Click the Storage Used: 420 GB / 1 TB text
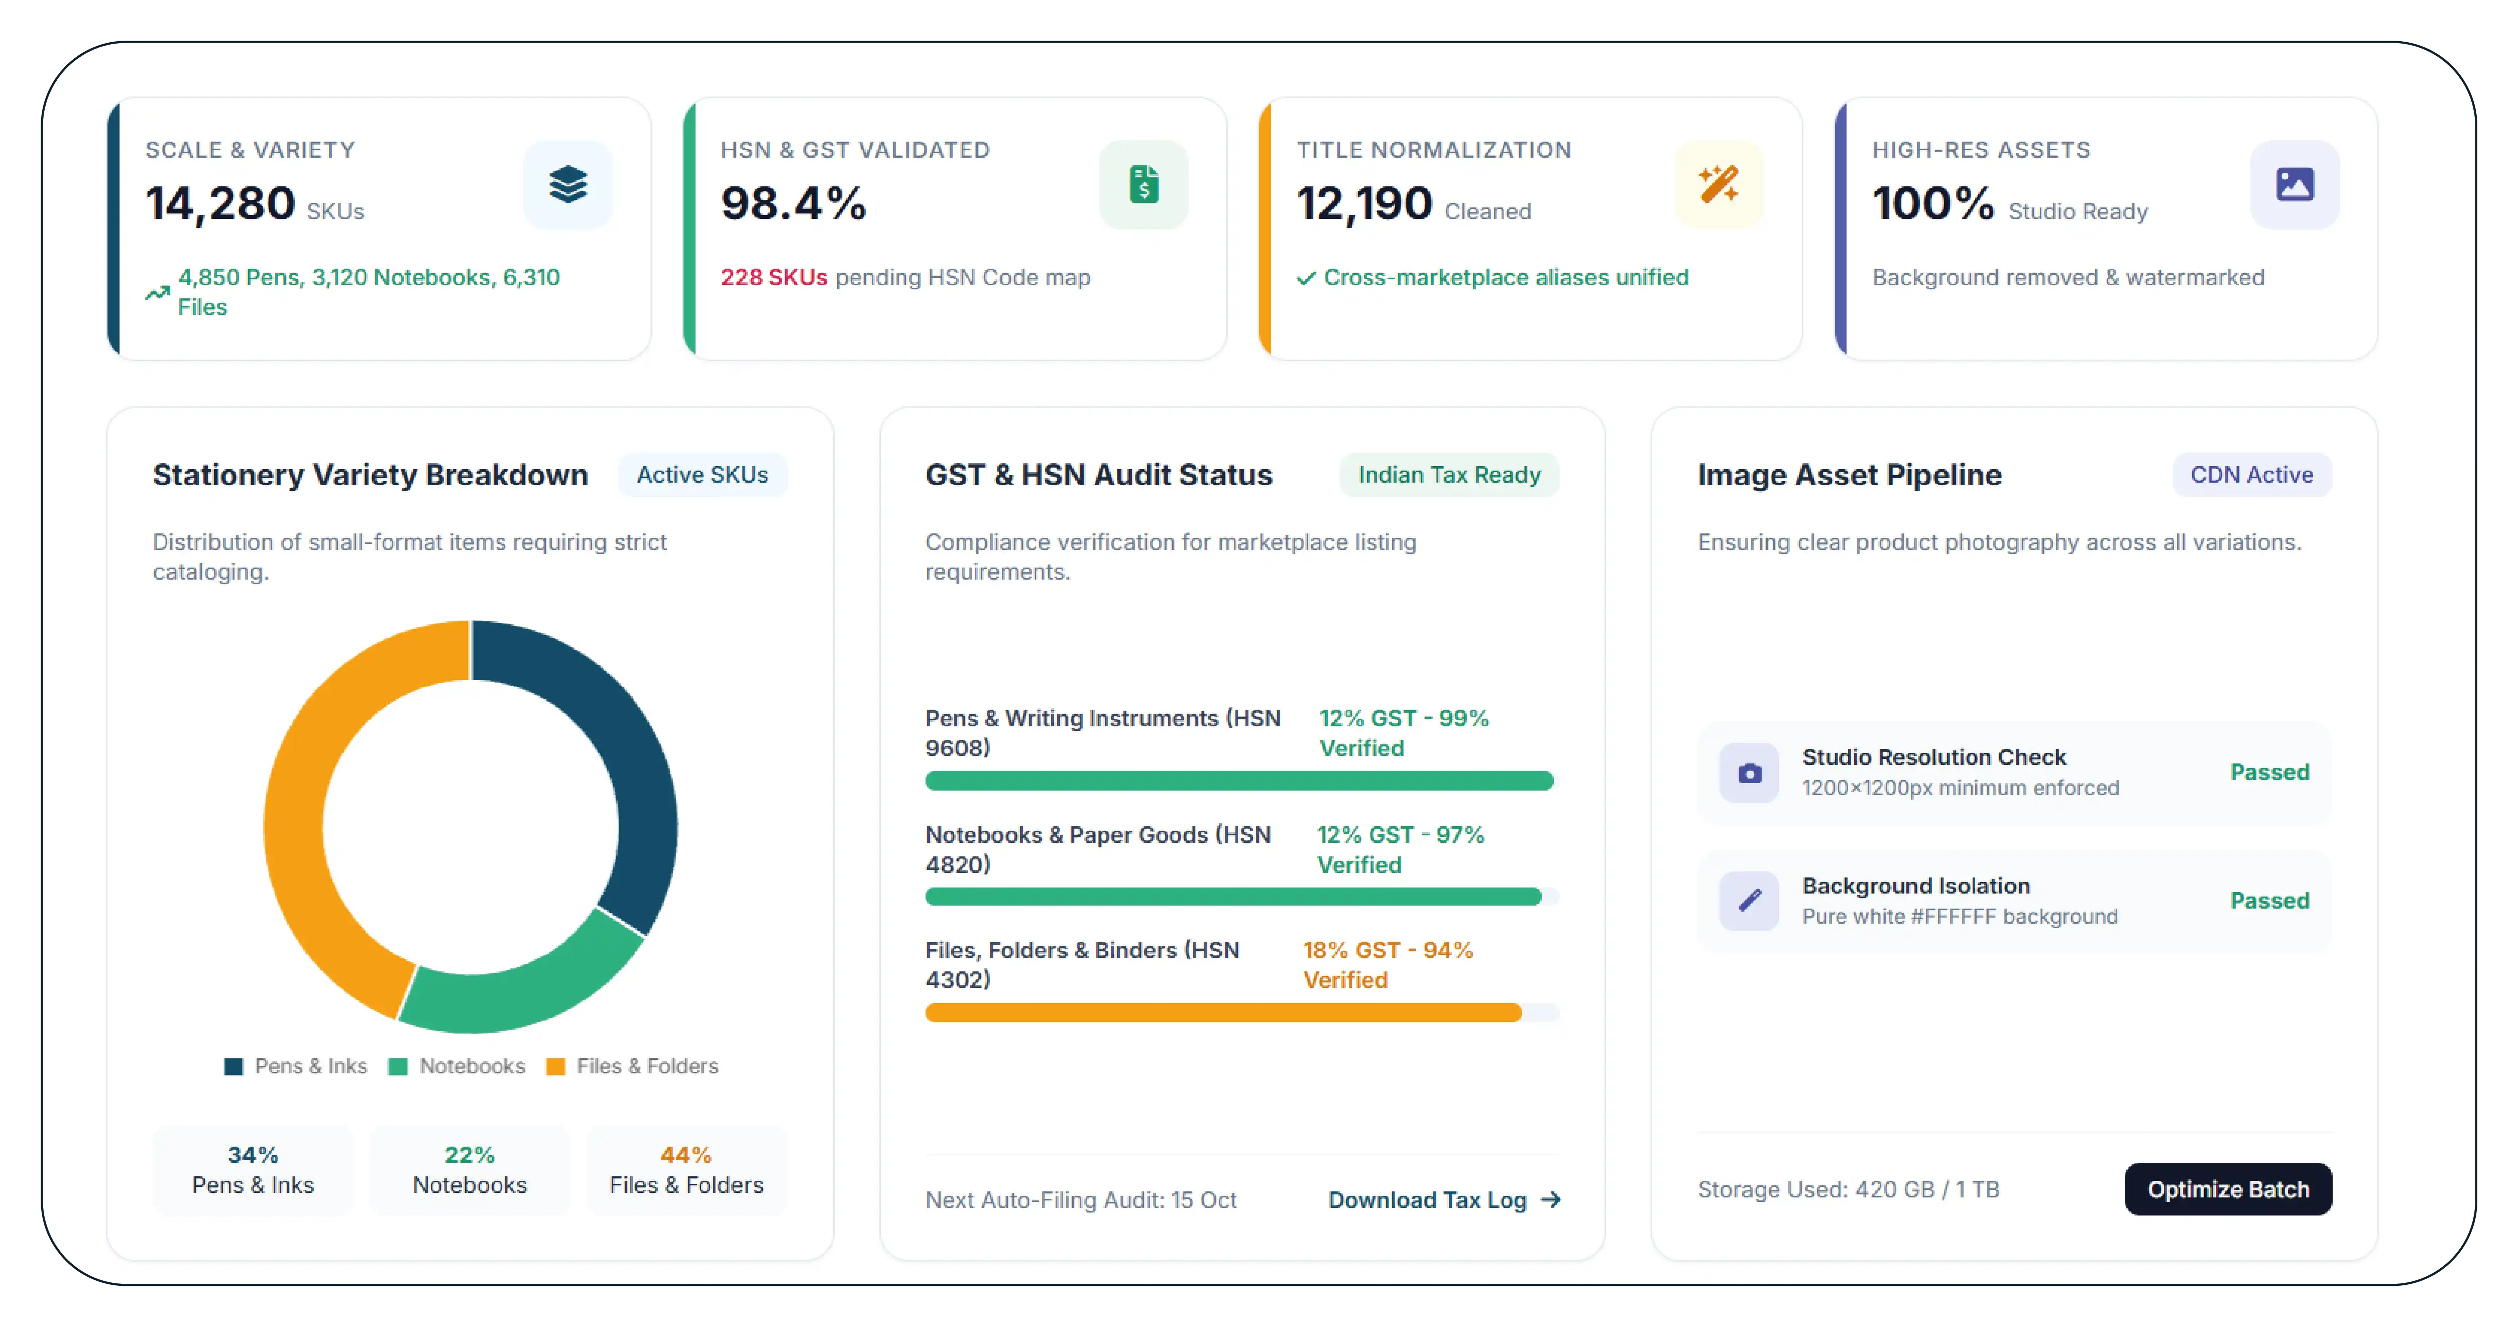The image size is (2519, 1327). click(1848, 1189)
